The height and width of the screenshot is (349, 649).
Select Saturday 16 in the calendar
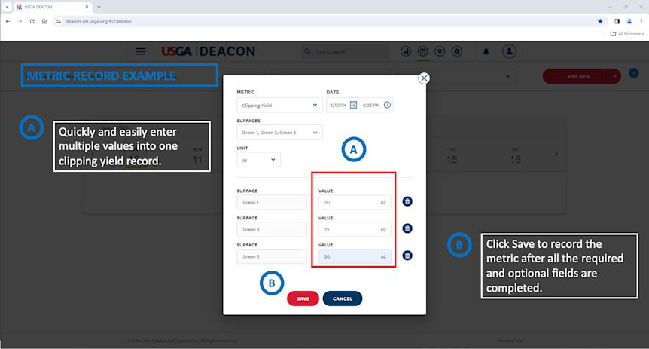point(515,156)
